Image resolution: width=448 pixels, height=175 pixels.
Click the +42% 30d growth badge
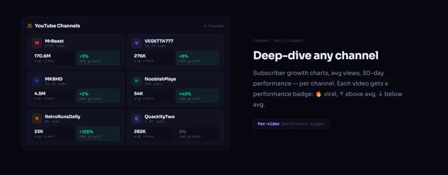[197, 96]
